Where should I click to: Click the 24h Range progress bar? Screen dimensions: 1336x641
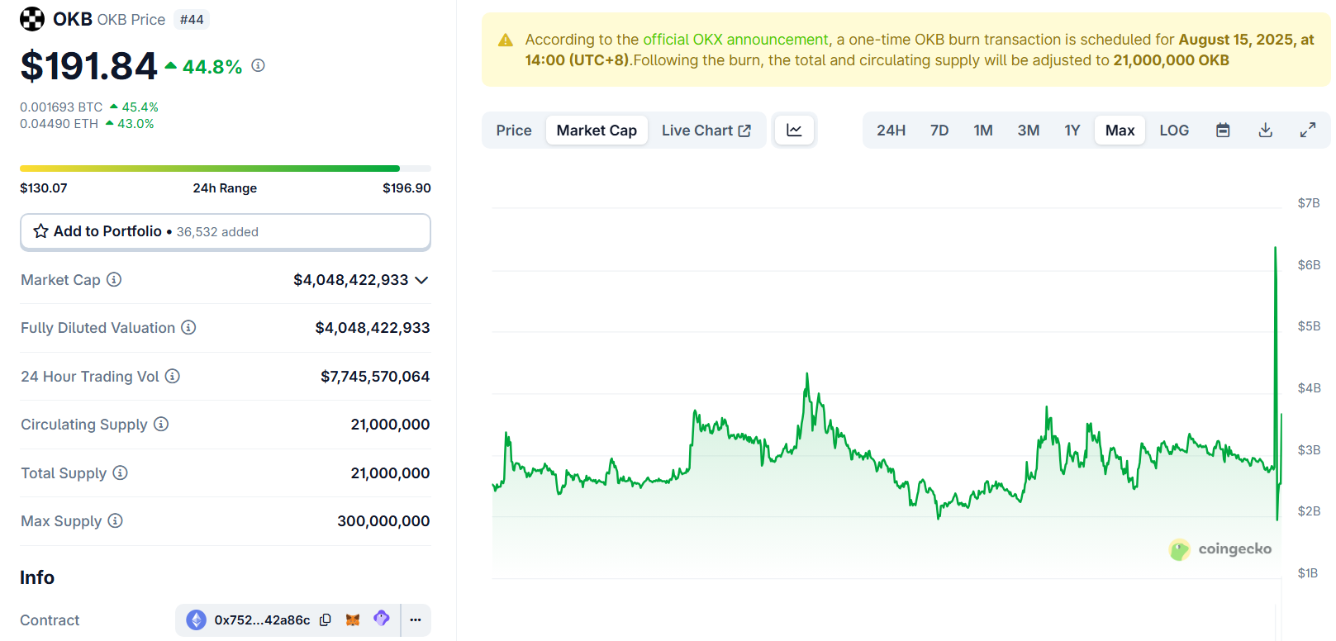click(x=225, y=169)
